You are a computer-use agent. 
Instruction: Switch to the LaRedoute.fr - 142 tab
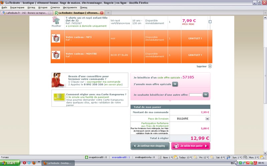coord(26,13)
